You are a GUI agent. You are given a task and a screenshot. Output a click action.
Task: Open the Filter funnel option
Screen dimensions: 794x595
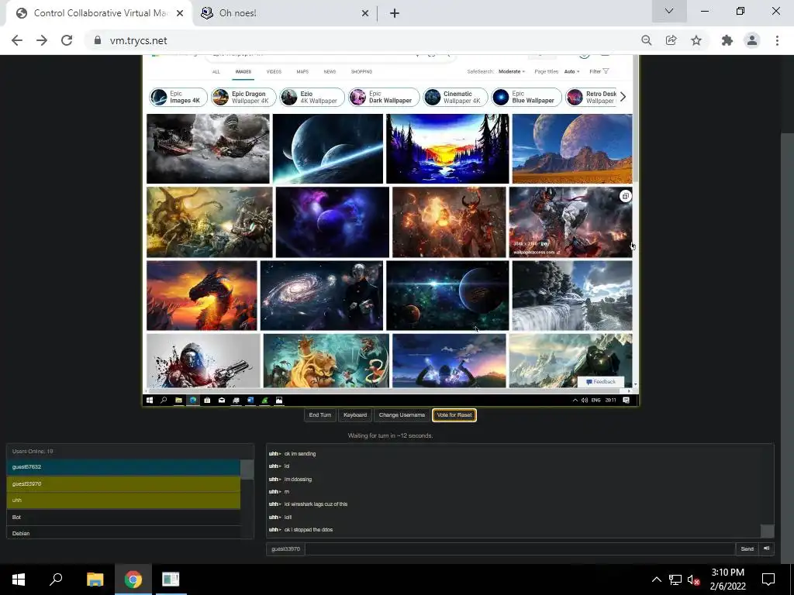tap(599, 72)
